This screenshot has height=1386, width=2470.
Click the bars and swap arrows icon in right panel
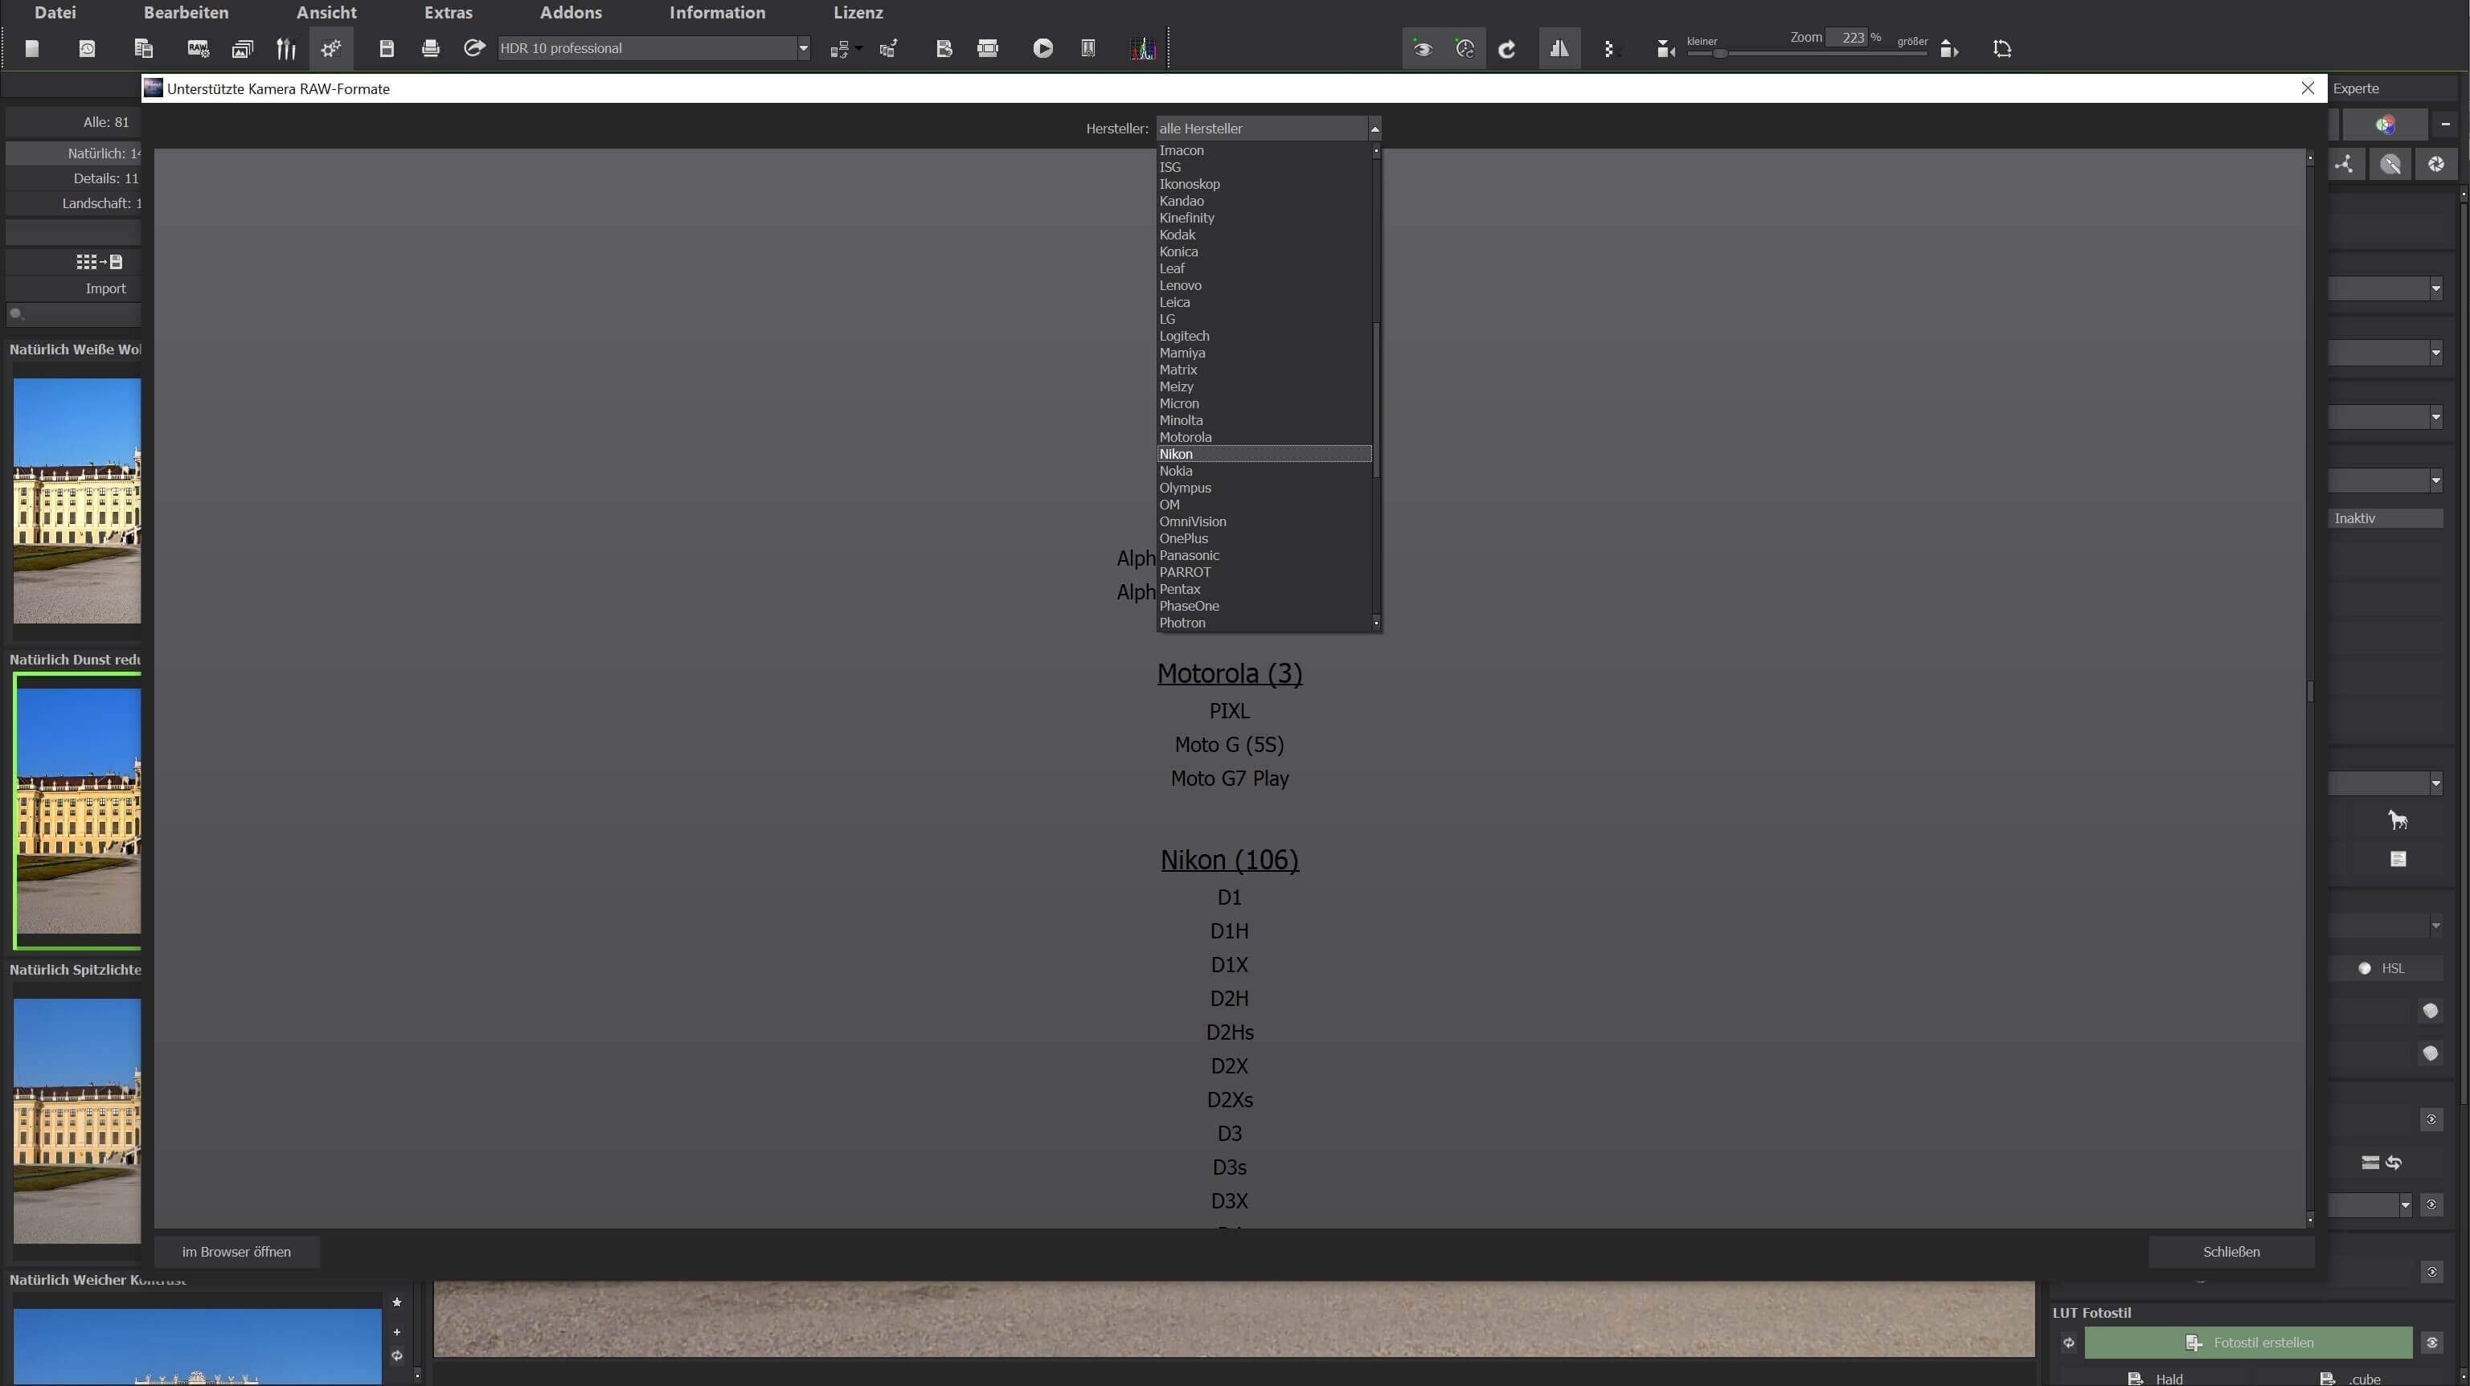point(2381,1163)
